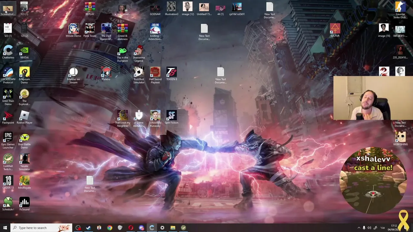Select the Until Then Demo icon
The height and width of the screenshot is (232, 413).
coord(8,97)
